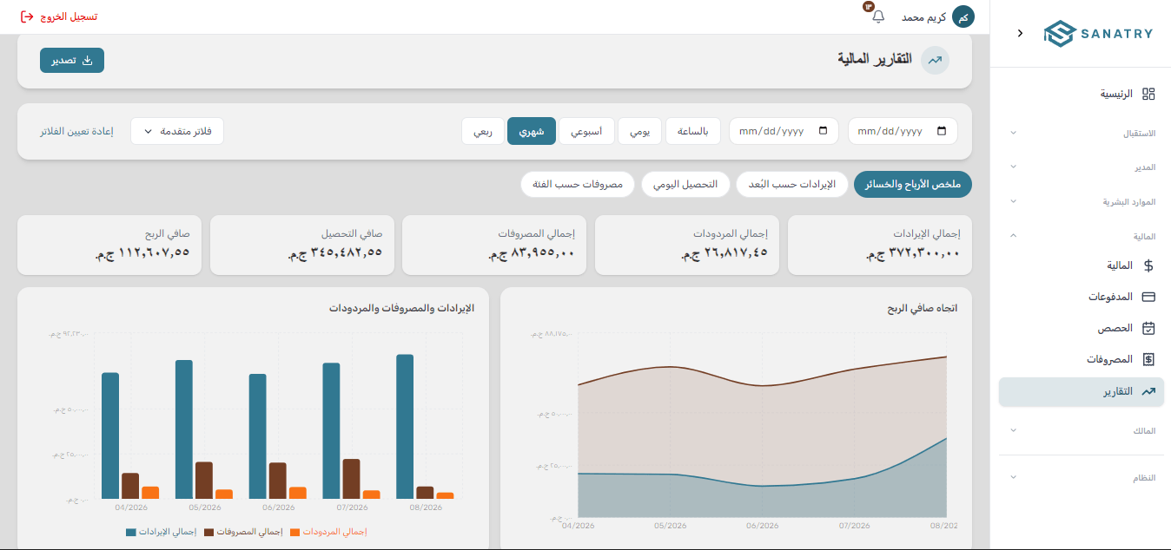Toggle إجمالي المصروفات legend series

pyautogui.click(x=243, y=532)
